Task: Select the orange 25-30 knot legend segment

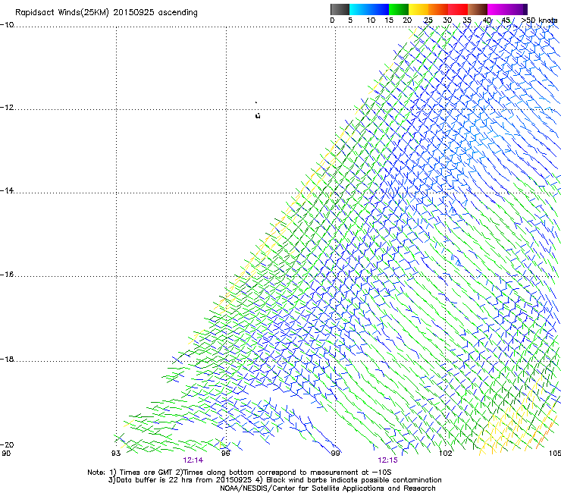Action: [x=438, y=9]
